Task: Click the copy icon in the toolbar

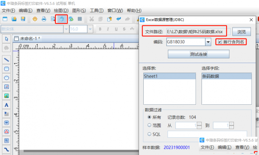Action: point(100,19)
